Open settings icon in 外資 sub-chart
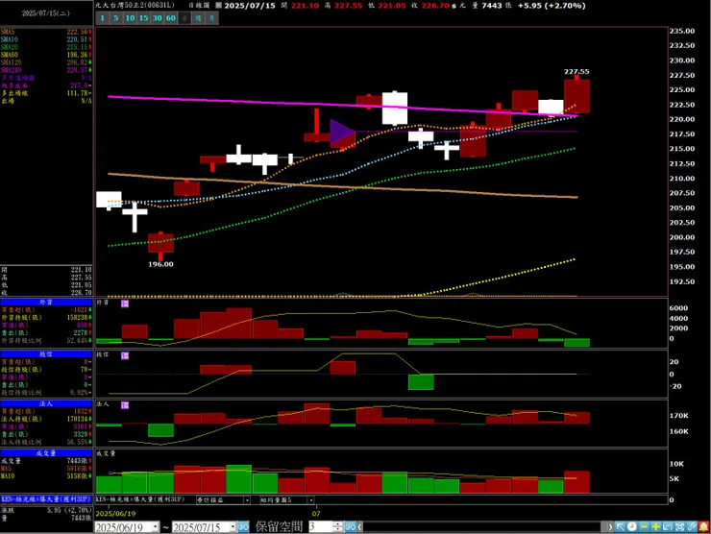 125,303
